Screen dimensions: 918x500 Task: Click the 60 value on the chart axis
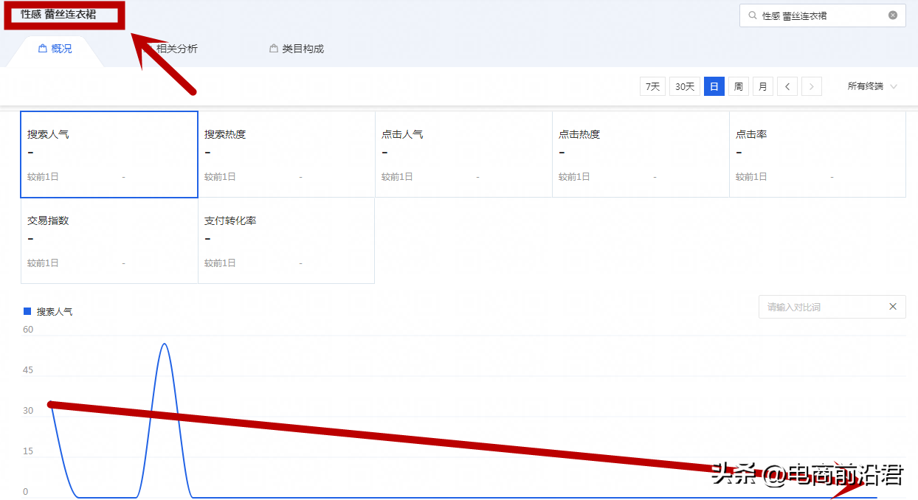[28, 330]
